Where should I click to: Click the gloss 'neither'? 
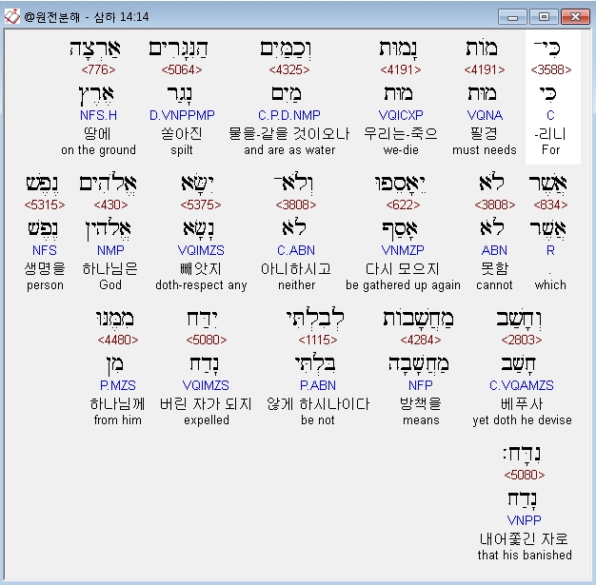296,285
